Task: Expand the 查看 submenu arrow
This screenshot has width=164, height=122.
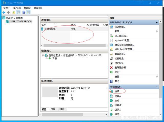Action: [x=157, y=77]
